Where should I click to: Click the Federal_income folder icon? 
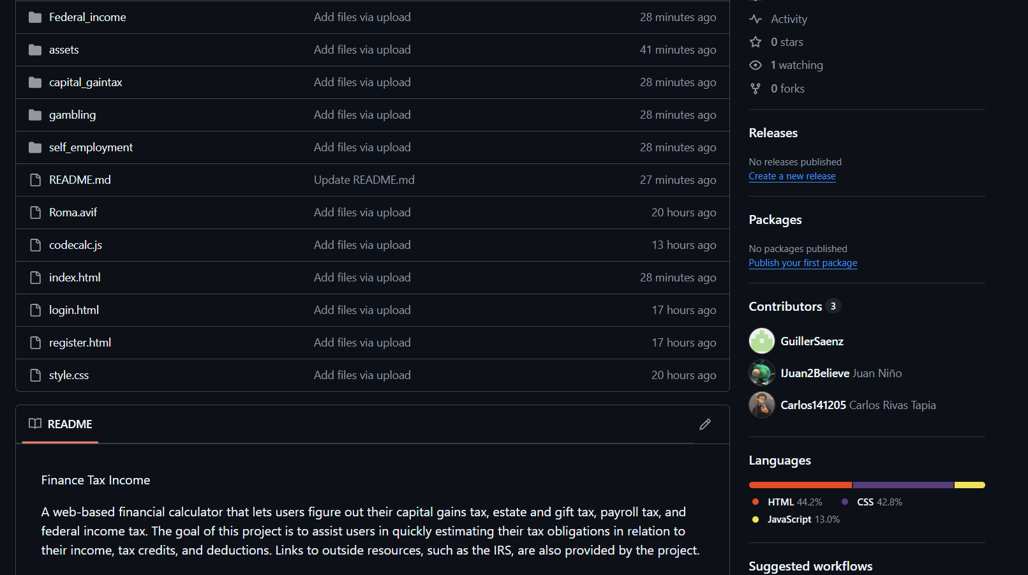(x=35, y=17)
